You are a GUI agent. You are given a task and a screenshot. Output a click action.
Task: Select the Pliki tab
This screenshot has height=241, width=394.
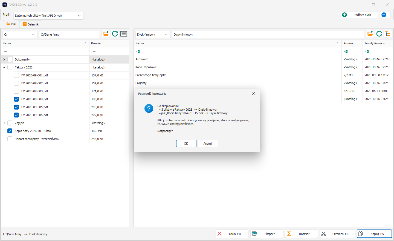tap(11, 24)
